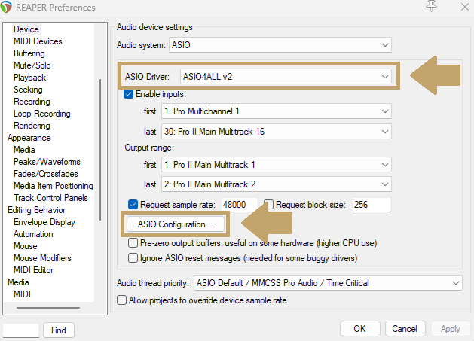
Task: Click the preferences search field
Action: point(21,330)
